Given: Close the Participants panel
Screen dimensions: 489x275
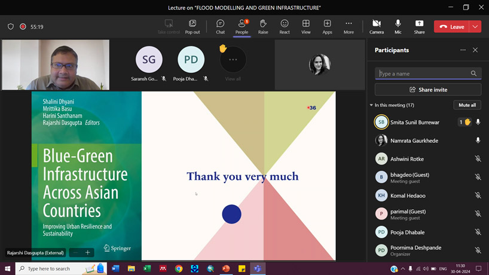Looking at the screenshot, I should (475, 50).
